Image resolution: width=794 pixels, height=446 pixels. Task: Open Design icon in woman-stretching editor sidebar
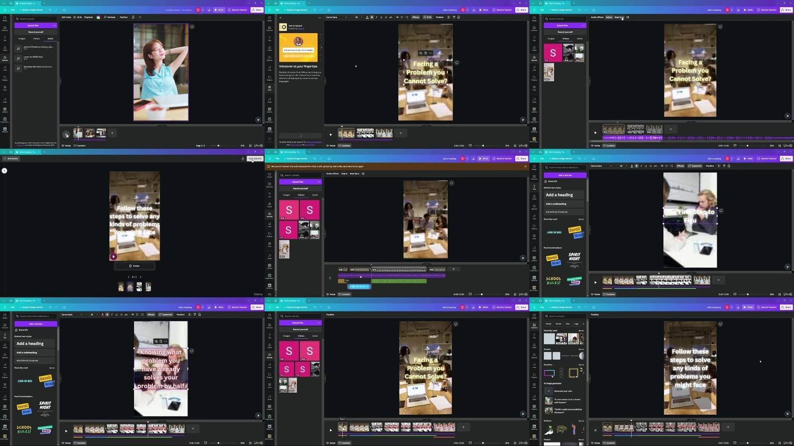point(5,19)
